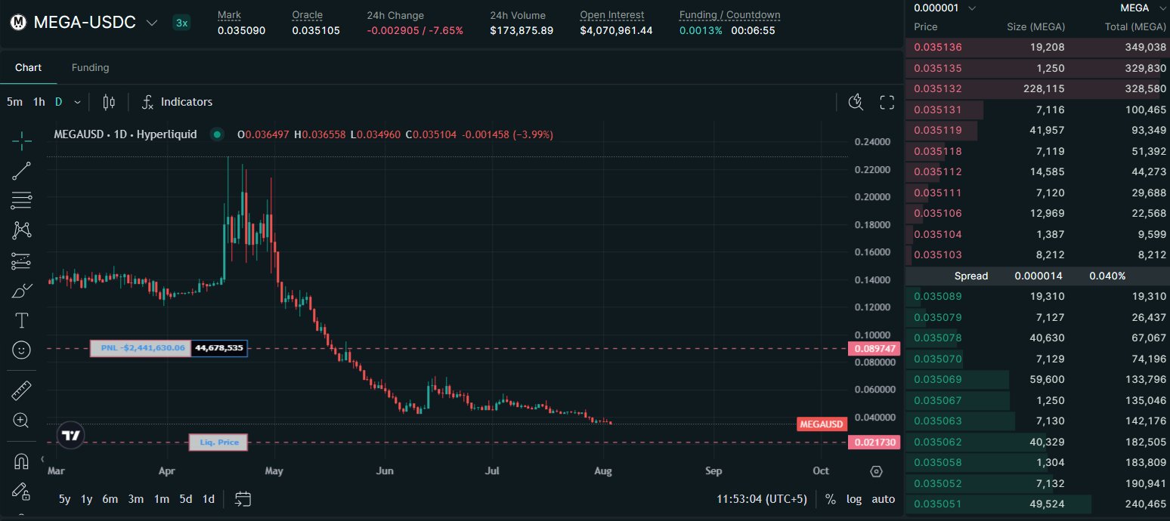Open the timeframe interval dropdown arrow

point(77,102)
